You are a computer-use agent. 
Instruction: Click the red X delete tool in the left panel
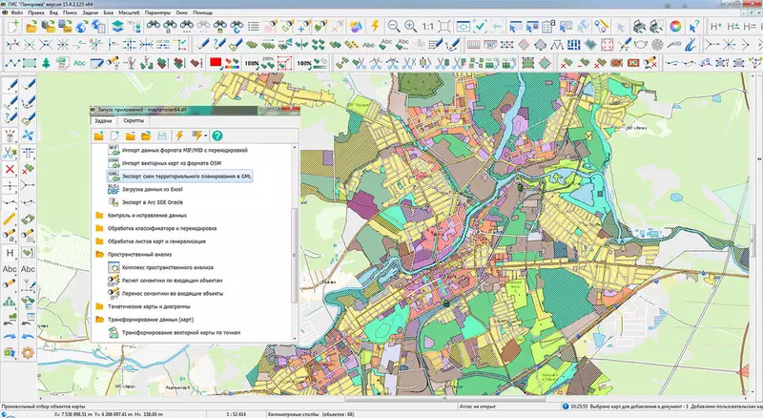click(10, 169)
